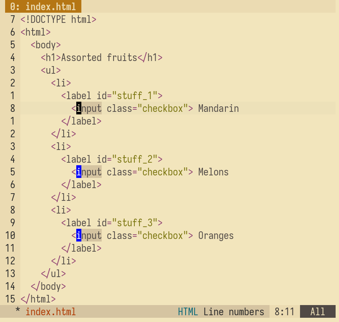Place the cursor on the word Mandarin

pos(218,108)
